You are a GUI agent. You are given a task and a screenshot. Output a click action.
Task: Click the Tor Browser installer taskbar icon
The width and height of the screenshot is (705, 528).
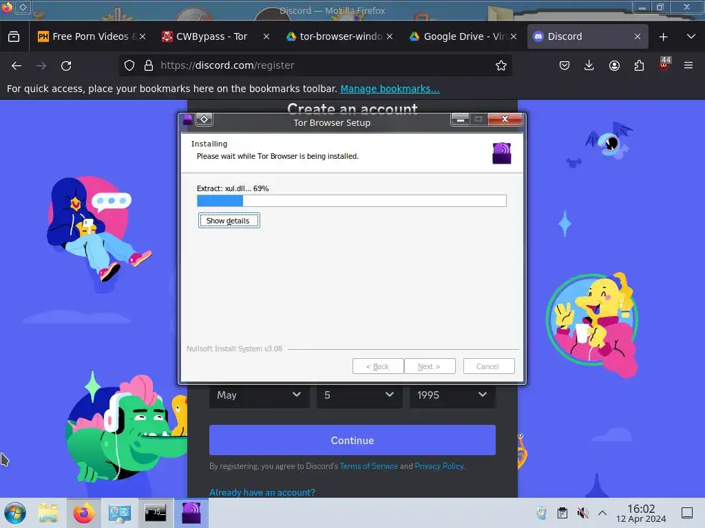[x=191, y=513]
